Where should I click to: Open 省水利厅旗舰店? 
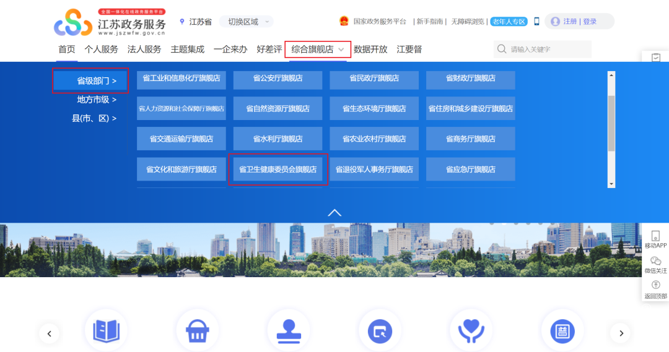click(278, 139)
